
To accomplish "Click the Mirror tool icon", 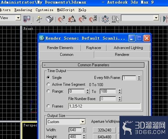I will pyautogui.click(x=166, y=19).
